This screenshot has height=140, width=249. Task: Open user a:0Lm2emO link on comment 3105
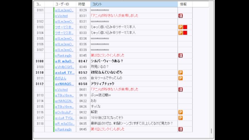[64, 38]
